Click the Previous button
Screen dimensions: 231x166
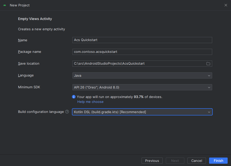(x=152, y=160)
